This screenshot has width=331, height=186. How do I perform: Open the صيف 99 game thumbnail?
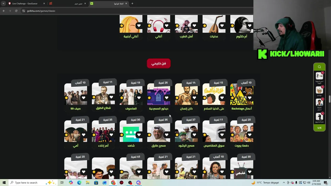(76, 94)
